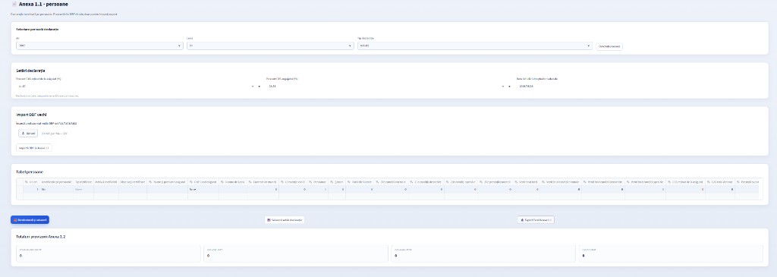Open the Tip declarație dropdown
Image resolution: width=777 pixels, height=277 pixels.
pyautogui.click(x=475, y=46)
